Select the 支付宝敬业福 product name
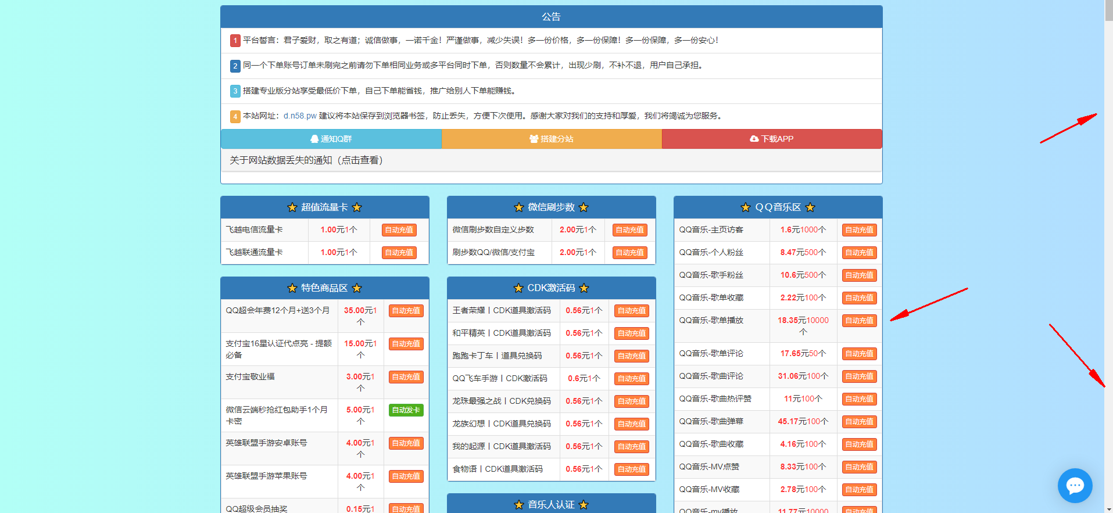Image resolution: width=1113 pixels, height=513 pixels. (x=250, y=377)
